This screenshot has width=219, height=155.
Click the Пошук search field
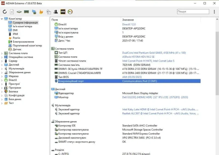pyautogui.click(x=193, y=11)
